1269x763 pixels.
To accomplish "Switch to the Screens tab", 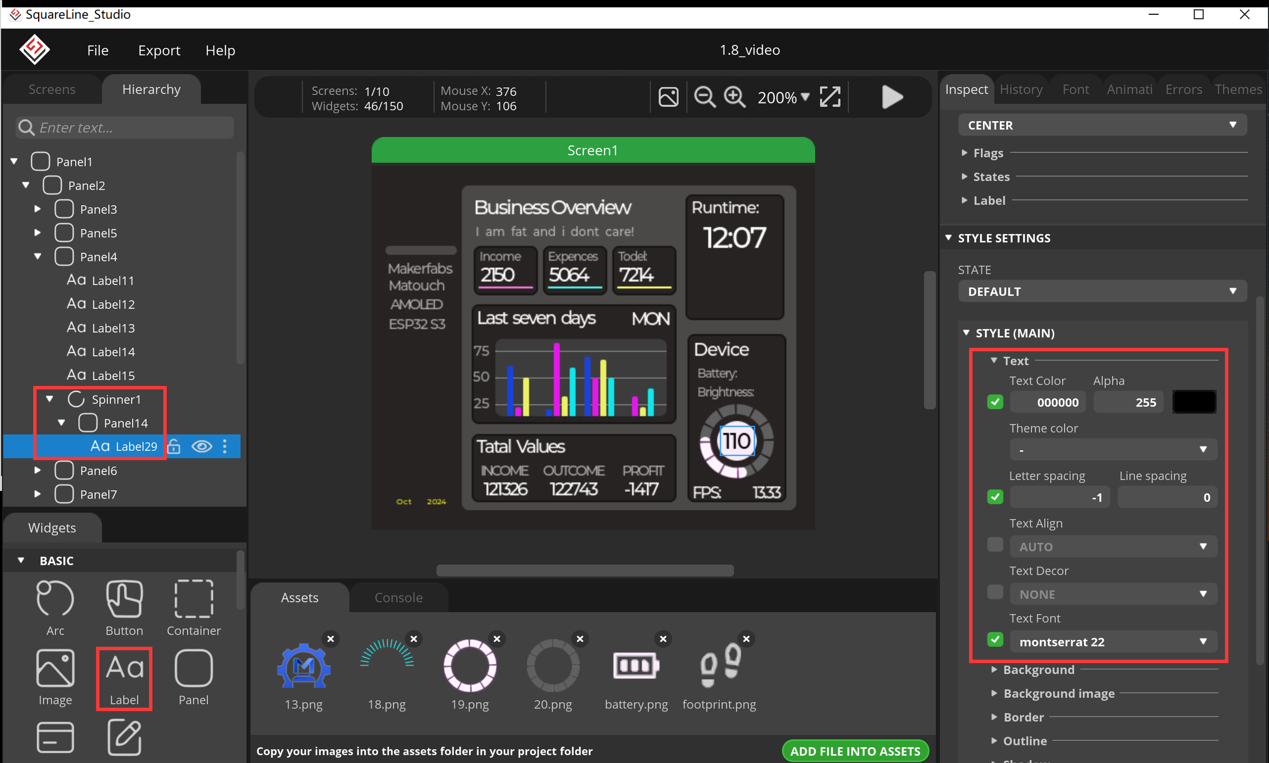I will (x=52, y=89).
